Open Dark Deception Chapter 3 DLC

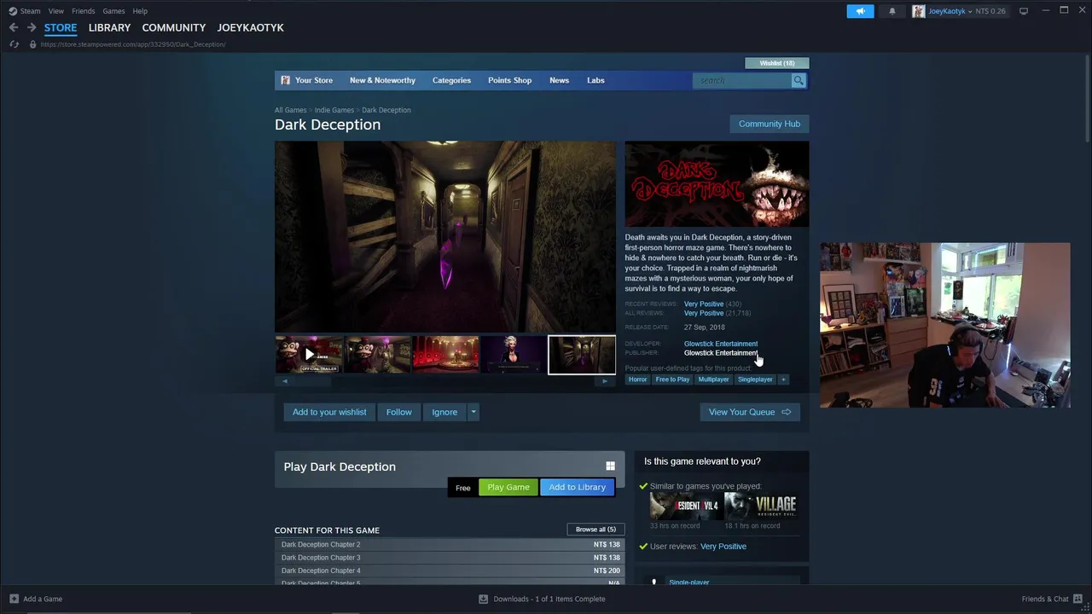pos(450,558)
